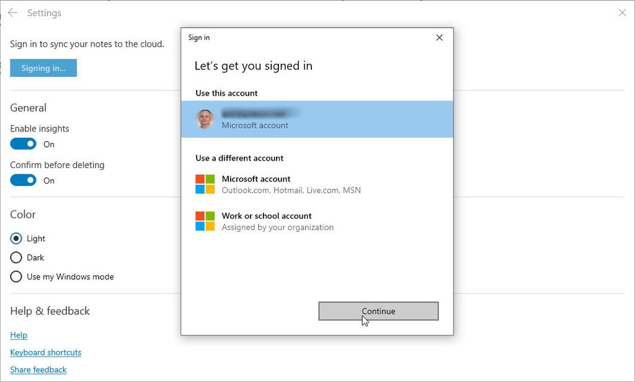635x382 pixels.
Task: Click the Continue button
Action: (378, 311)
